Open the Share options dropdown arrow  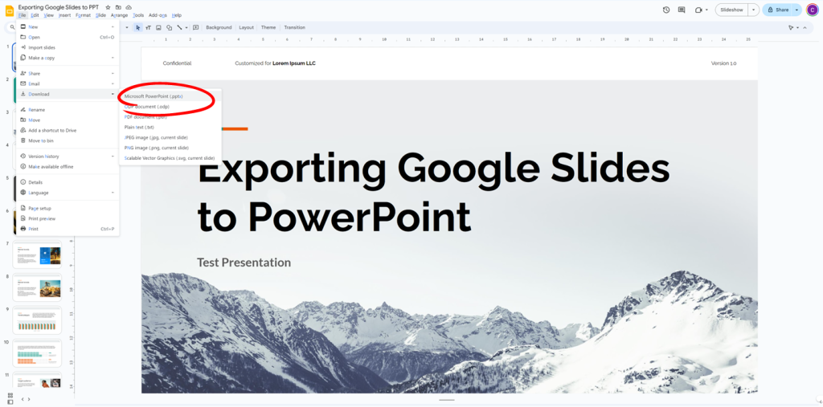[x=796, y=10]
